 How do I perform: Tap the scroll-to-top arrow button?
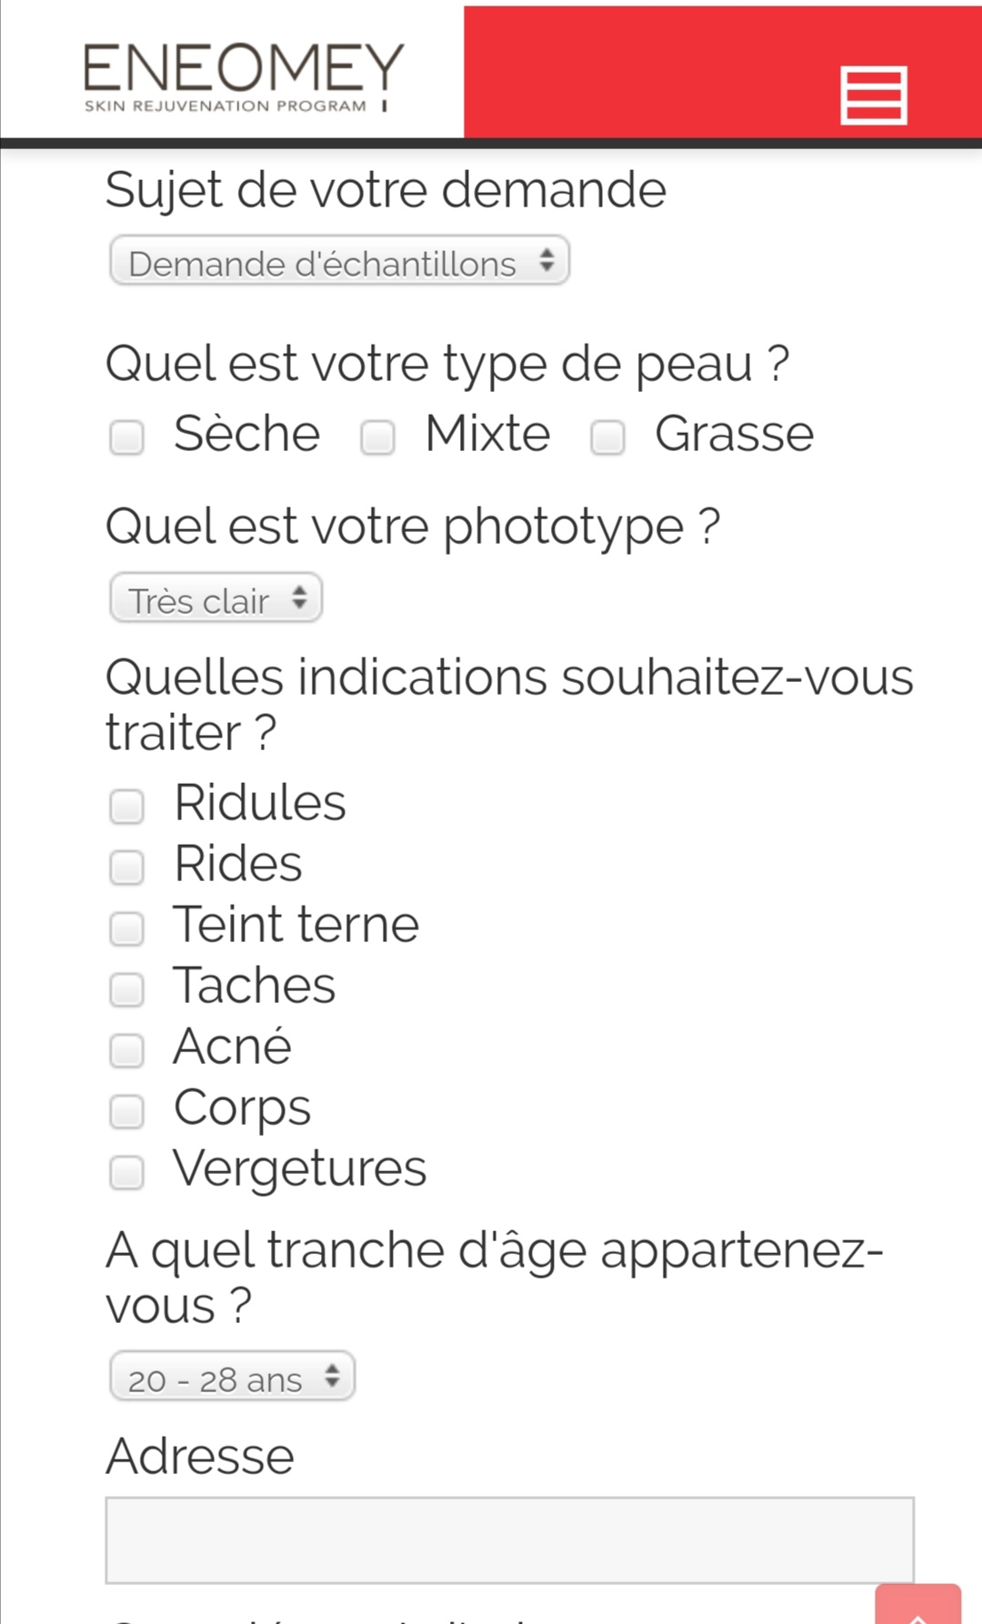coord(917,1608)
